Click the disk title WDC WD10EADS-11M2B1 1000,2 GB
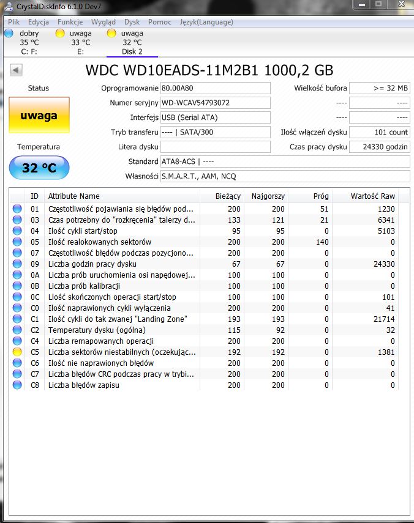Image resolution: width=414 pixels, height=523 pixels. (209, 70)
